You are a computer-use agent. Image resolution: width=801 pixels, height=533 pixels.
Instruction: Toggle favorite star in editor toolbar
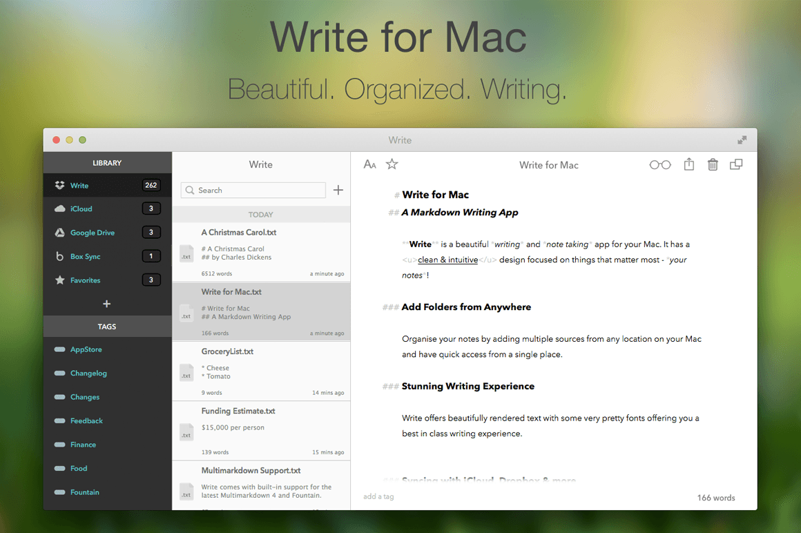(392, 164)
